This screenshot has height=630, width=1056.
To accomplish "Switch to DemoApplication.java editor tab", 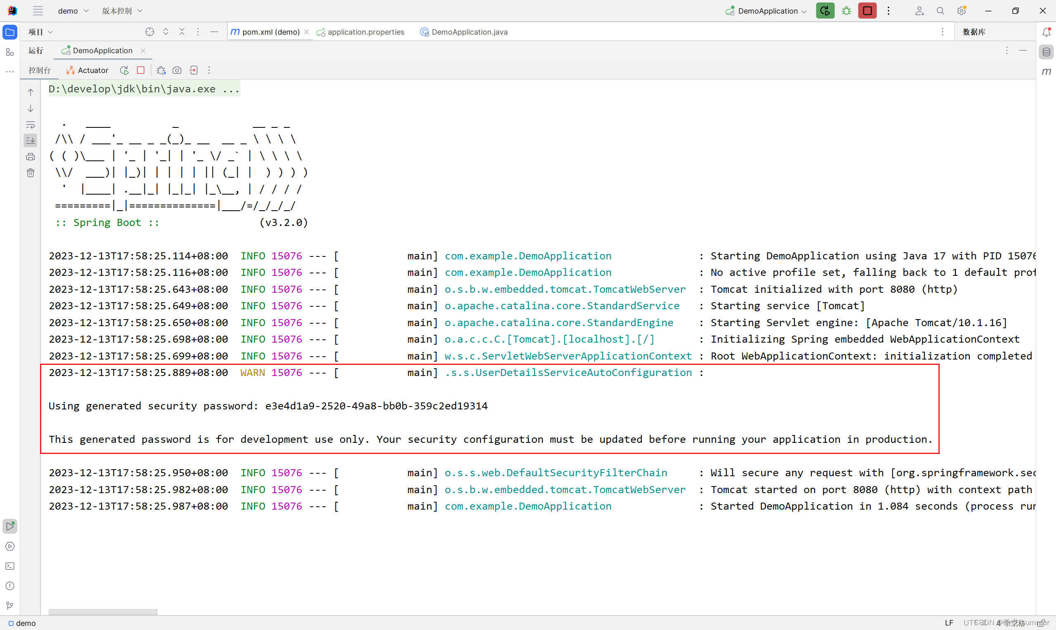I will (x=464, y=32).
